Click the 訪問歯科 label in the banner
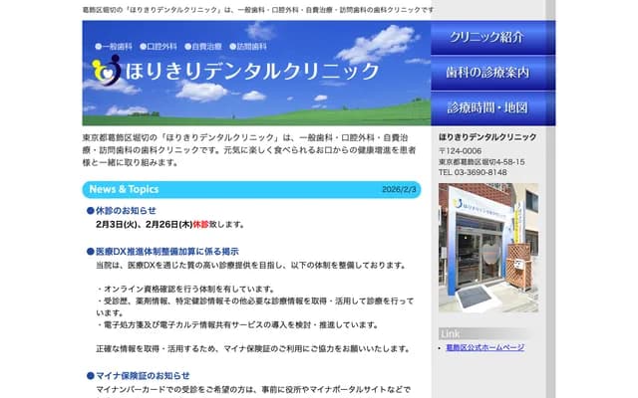The width and height of the screenshot is (638, 398). (253, 47)
